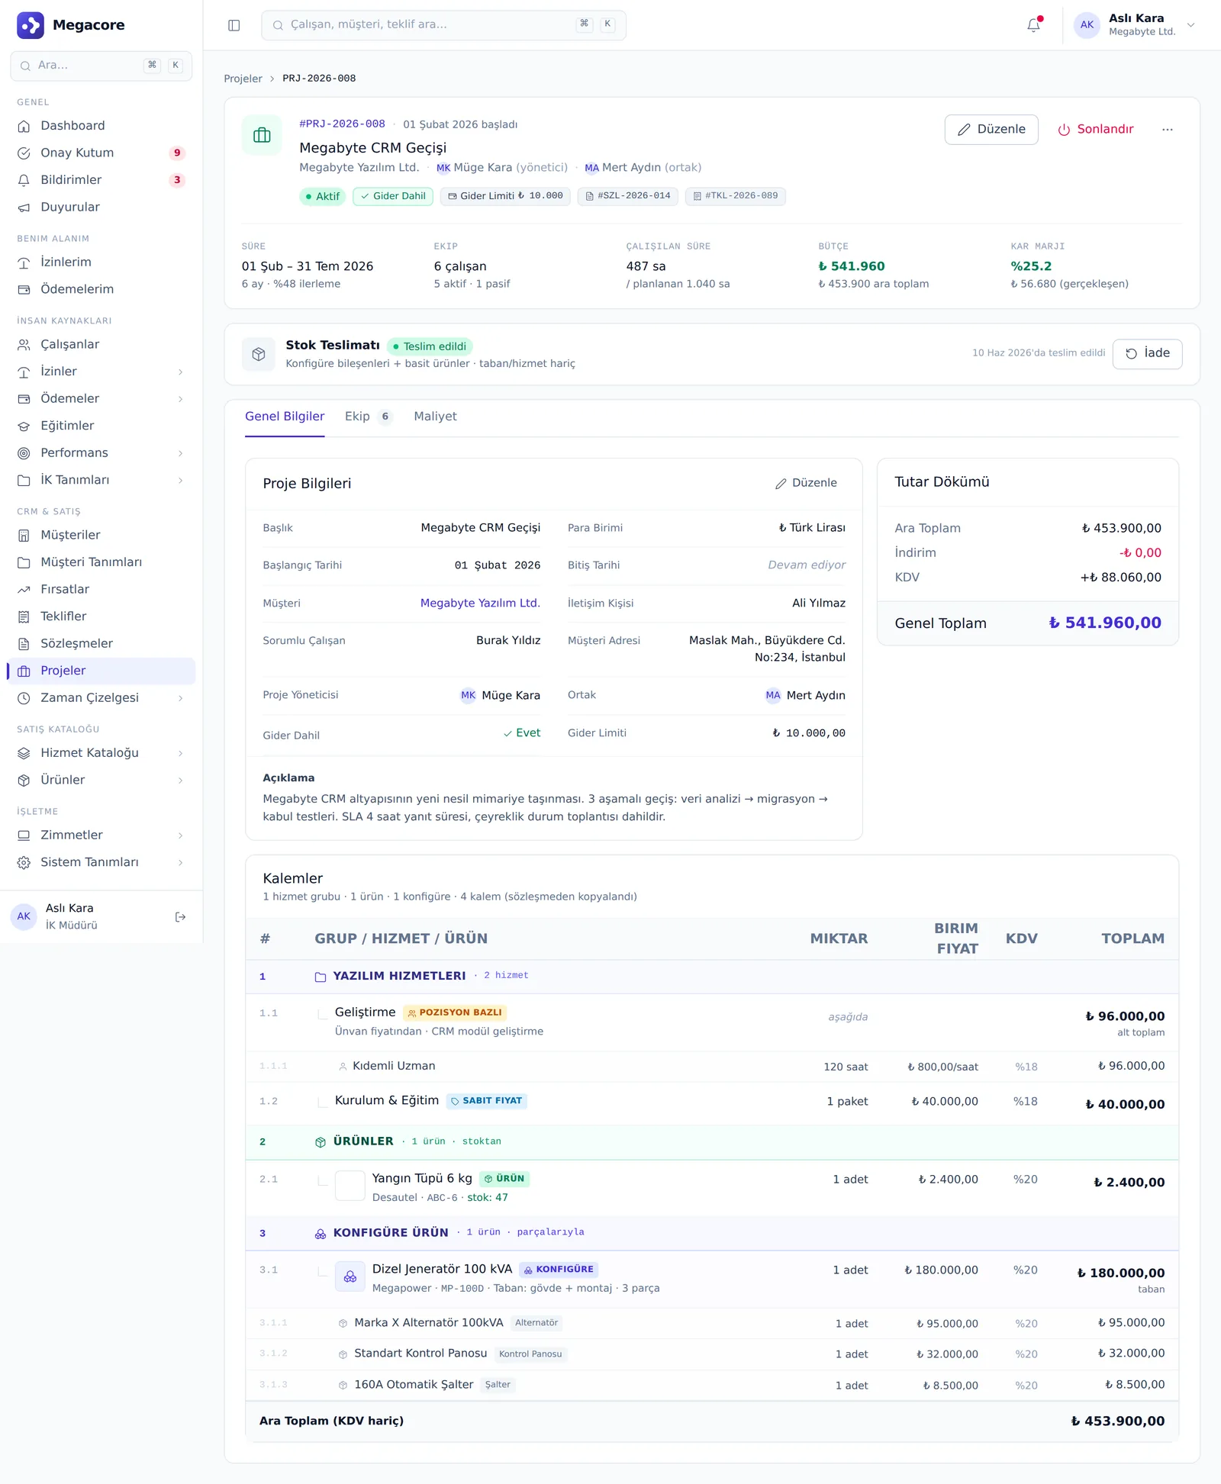Viewport: 1221px width, 1484px height.
Task: Click the ÜRÜNLER package icon
Action: pyautogui.click(x=321, y=1142)
